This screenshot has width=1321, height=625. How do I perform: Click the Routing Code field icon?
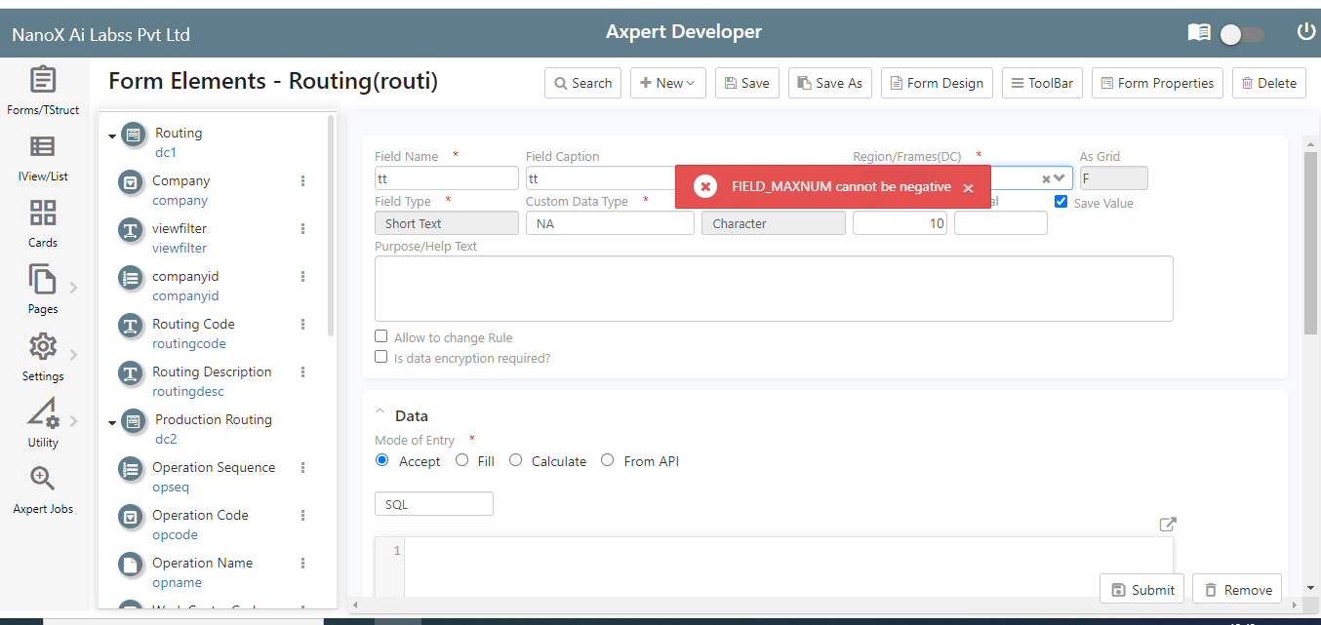(130, 326)
